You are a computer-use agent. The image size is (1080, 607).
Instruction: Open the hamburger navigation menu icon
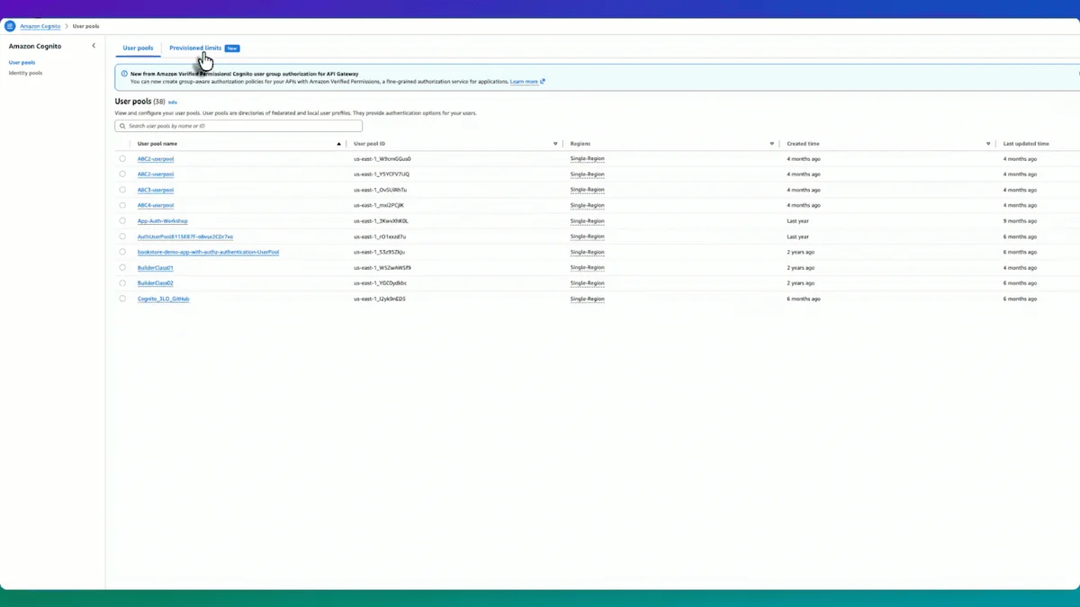pyautogui.click(x=10, y=26)
